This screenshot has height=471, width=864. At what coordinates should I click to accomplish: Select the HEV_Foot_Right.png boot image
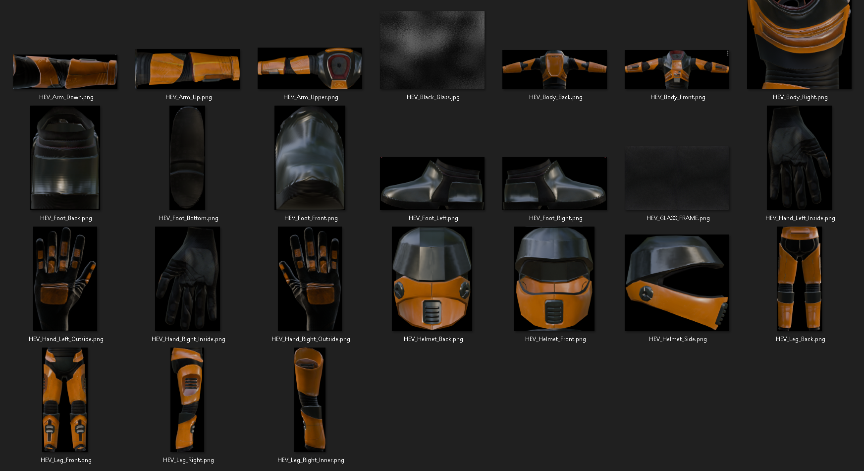(x=555, y=183)
